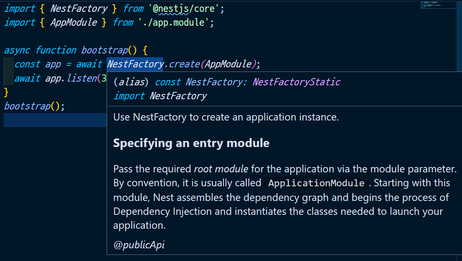Click the @publicApi tag in the tooltip
The width and height of the screenshot is (462, 261).
(x=139, y=245)
